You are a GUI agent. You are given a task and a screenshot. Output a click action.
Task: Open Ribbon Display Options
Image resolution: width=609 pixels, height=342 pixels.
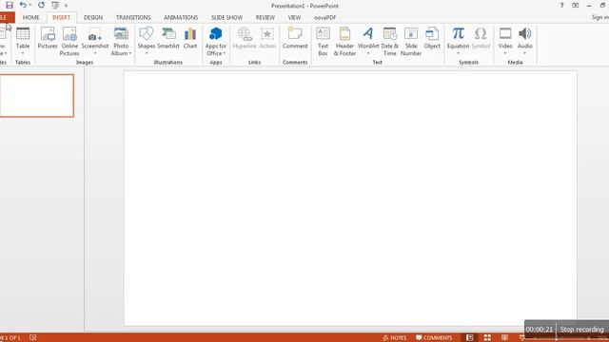coord(575,6)
